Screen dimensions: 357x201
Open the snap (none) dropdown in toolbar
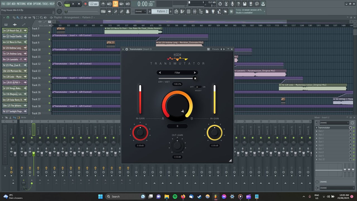tap(140, 11)
